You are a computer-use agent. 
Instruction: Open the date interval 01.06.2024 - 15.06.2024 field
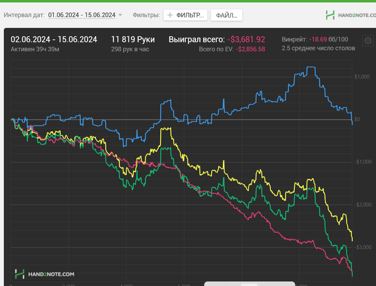(82, 15)
